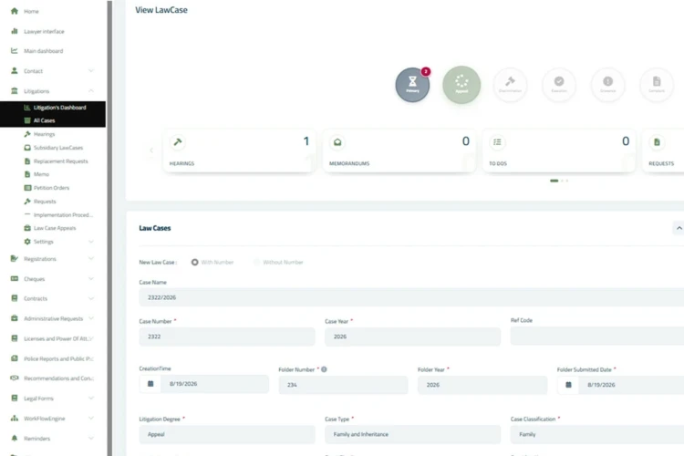Expand the litigation Settings chevron
Viewport: 684px width, 456px height.
pyautogui.click(x=90, y=242)
